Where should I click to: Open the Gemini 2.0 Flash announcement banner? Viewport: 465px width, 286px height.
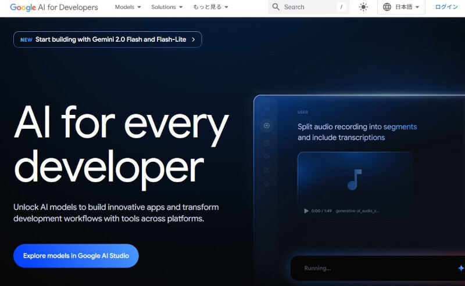click(108, 39)
